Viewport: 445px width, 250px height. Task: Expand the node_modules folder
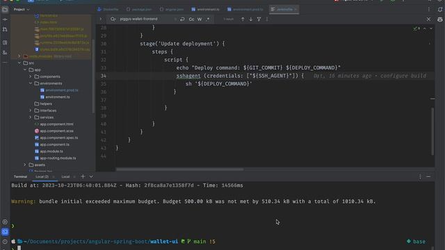pos(19,56)
